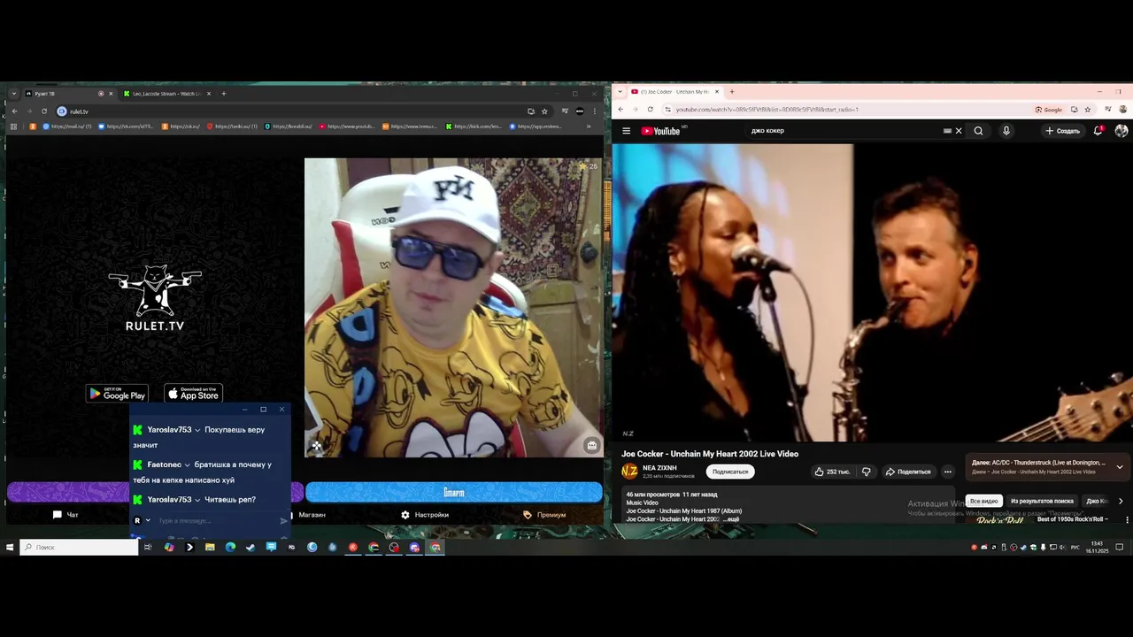The height and width of the screenshot is (637, 1133).
Task: Open the YouTube hamburger guide menu
Action: pos(626,131)
